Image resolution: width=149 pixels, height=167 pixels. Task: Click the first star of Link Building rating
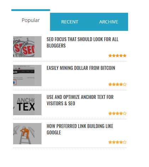pyautogui.click(x=110, y=142)
